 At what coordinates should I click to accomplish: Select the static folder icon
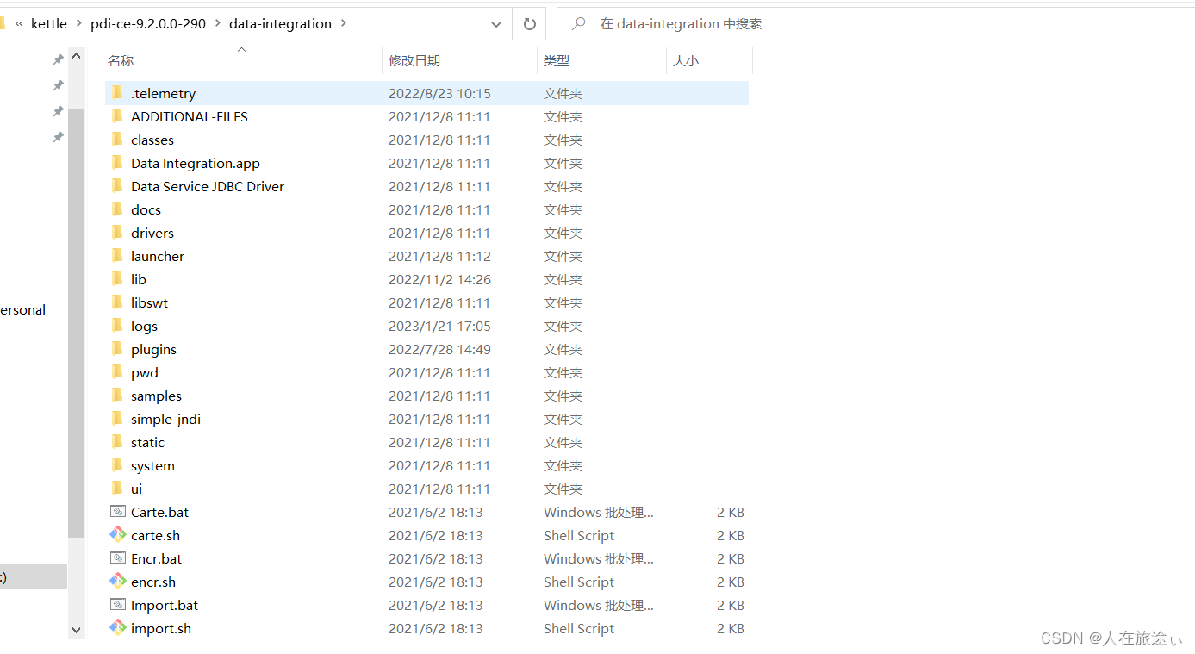[x=117, y=442]
